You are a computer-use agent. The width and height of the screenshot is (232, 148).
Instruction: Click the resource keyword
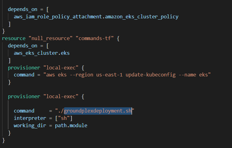tap(14, 39)
